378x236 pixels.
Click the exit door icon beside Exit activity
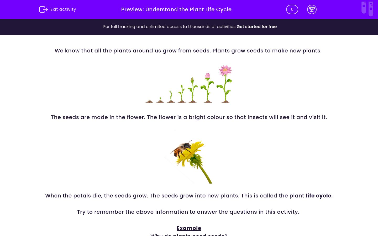[44, 9]
